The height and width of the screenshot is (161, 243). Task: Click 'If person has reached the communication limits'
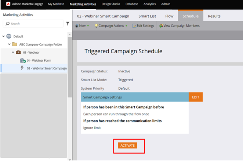click(x=123, y=121)
